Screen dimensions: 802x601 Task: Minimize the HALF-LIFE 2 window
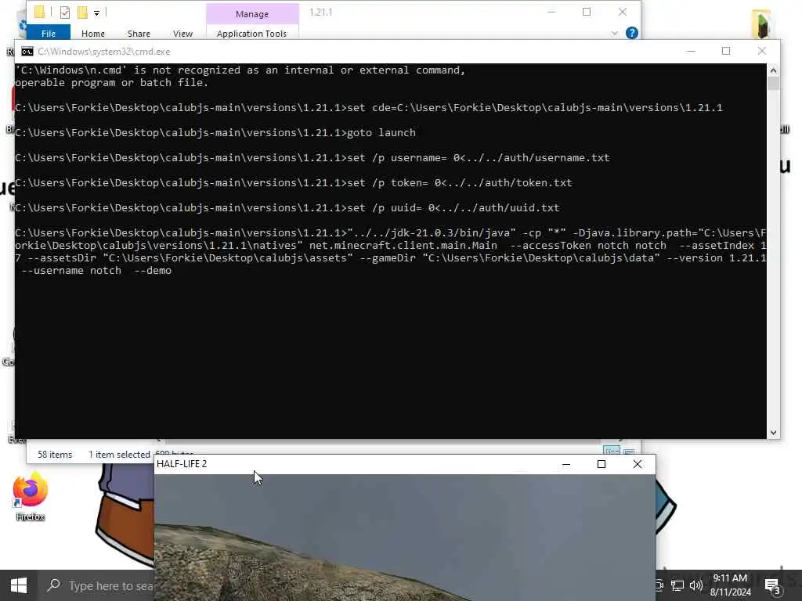[x=566, y=464]
